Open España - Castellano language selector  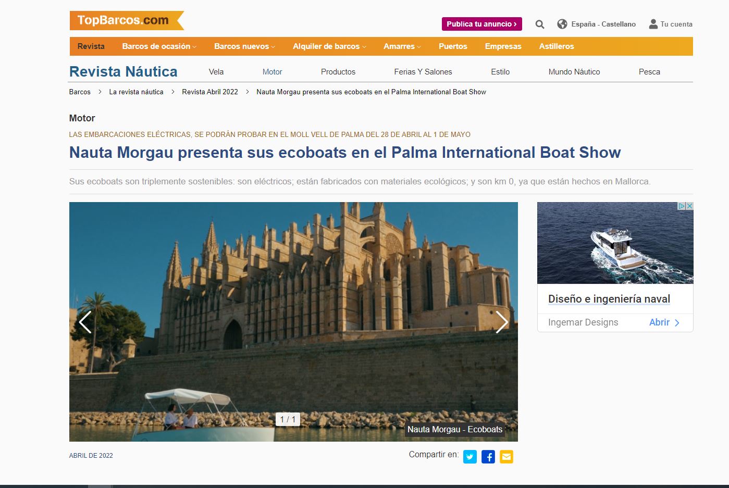[603, 24]
